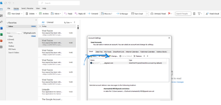Open the flag Follow Up dropdown arrow
Screen dimensions: 221x105
(172, 14)
